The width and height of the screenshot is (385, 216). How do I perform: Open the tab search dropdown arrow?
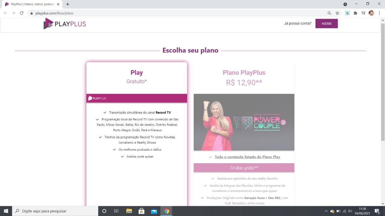(x=345, y=4)
